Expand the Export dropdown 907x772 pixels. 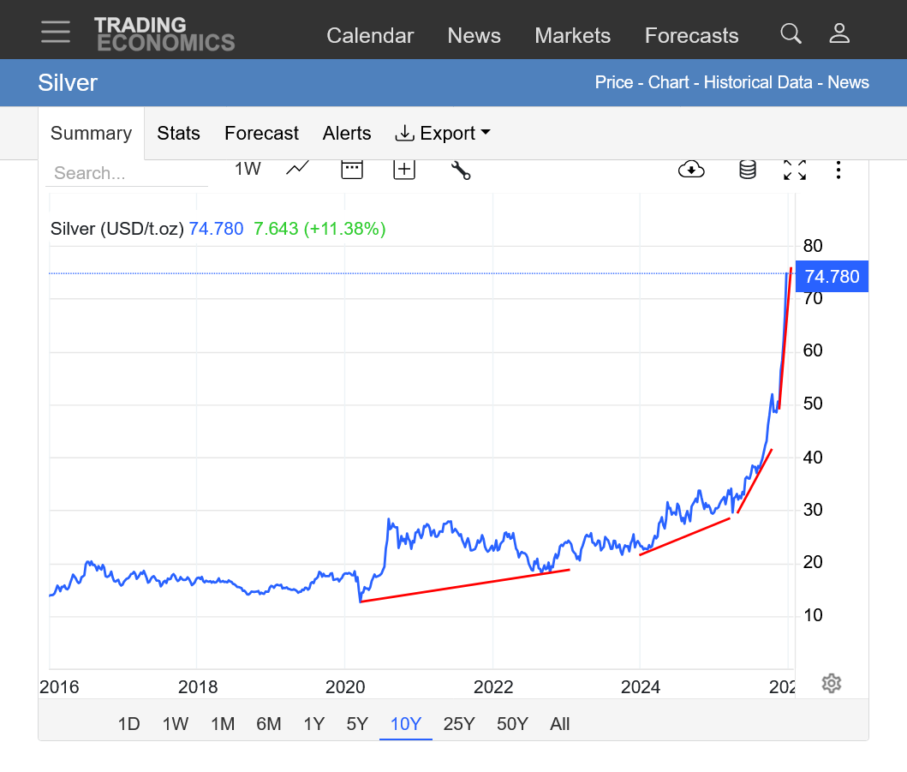(442, 133)
